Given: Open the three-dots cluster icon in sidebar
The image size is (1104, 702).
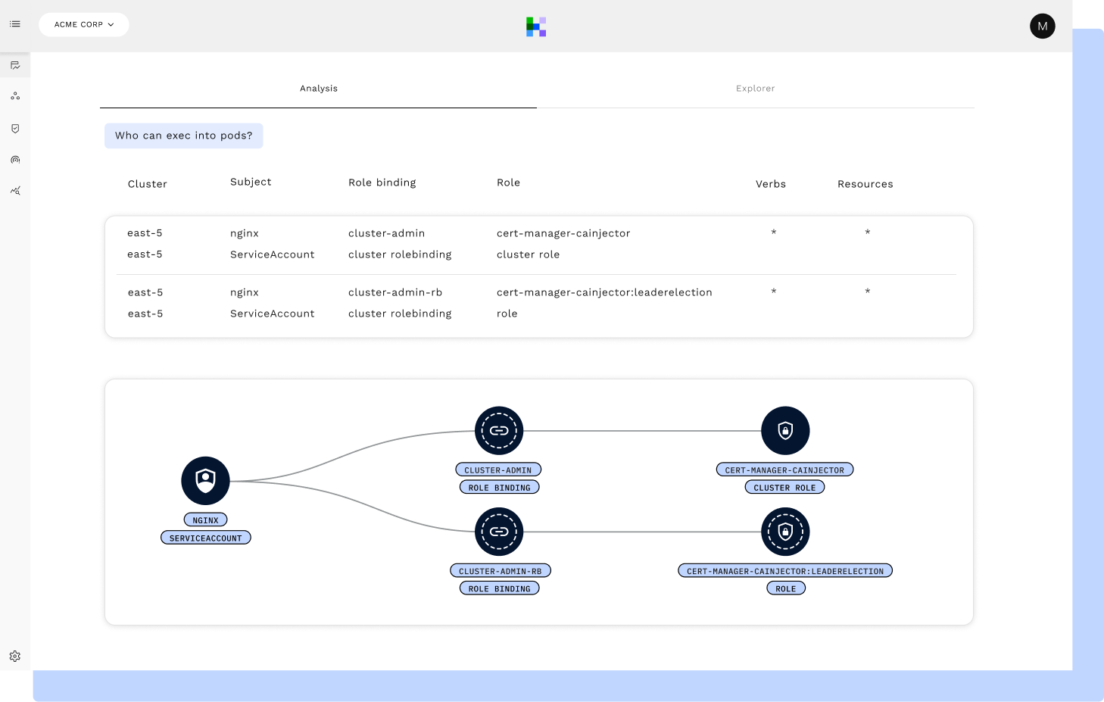Looking at the screenshot, I should (x=15, y=96).
